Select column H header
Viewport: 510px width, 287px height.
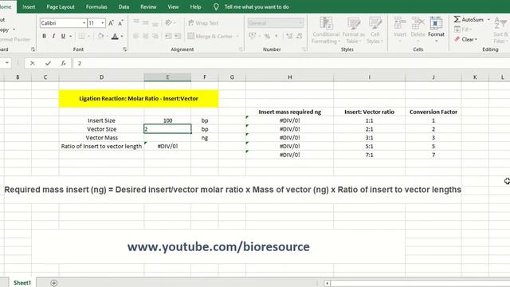(x=289, y=77)
